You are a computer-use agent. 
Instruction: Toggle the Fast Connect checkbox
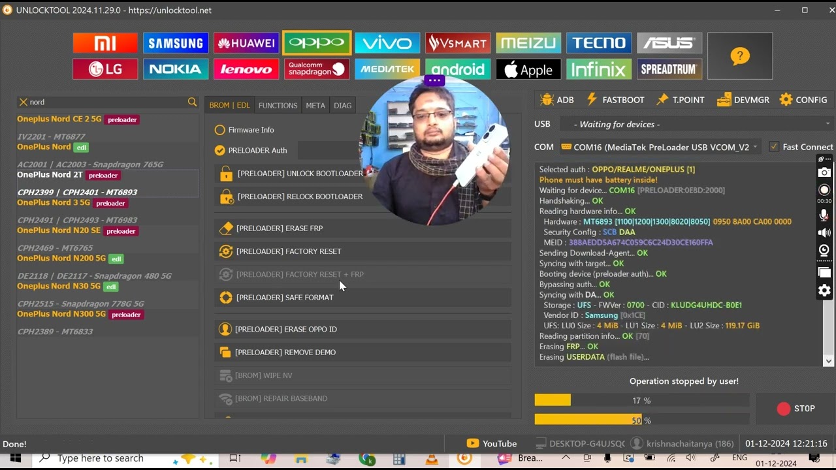774,147
